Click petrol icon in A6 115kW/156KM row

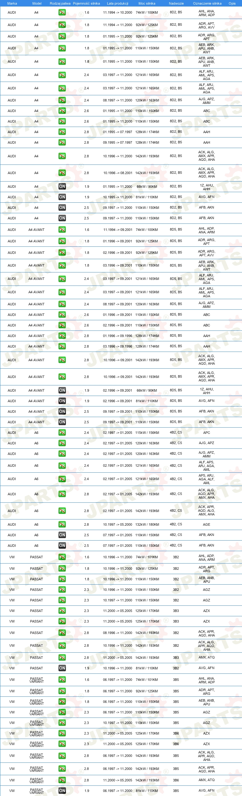point(62,433)
